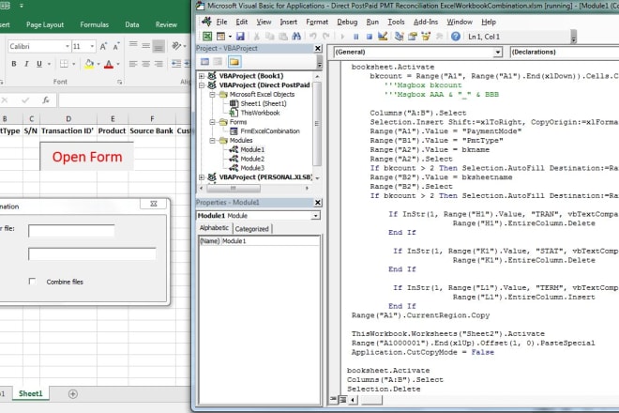Open Properties Window toolbar icon

pyautogui.click(x=413, y=37)
